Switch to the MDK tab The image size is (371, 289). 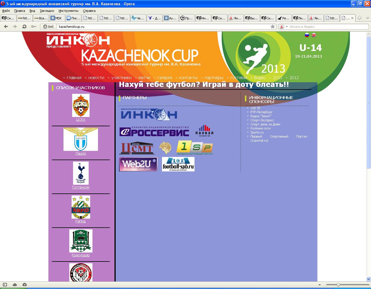point(57,18)
